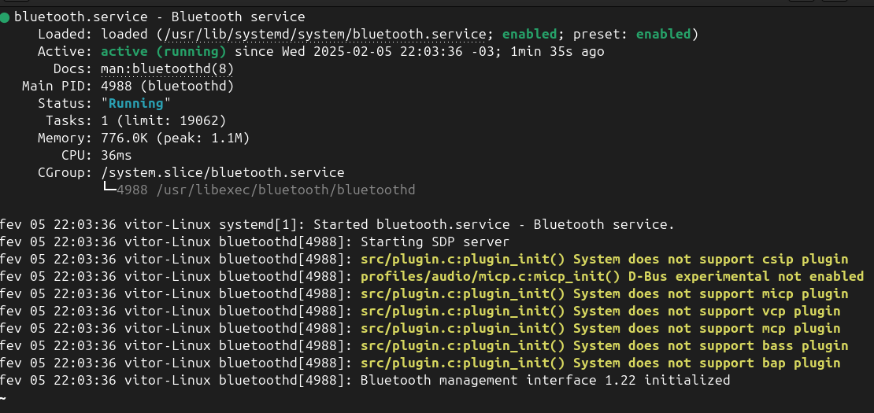Viewport: 874px width, 413px height.
Task: Click the /system.slice/bluetooth.service cgroup path
Action: click(x=223, y=173)
